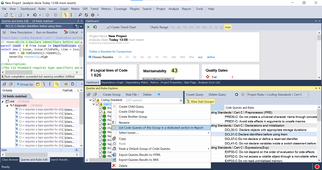Select row DCL30-C: Declare objects with appropriate storage
This screenshot has width=322, height=170.
[265, 130]
